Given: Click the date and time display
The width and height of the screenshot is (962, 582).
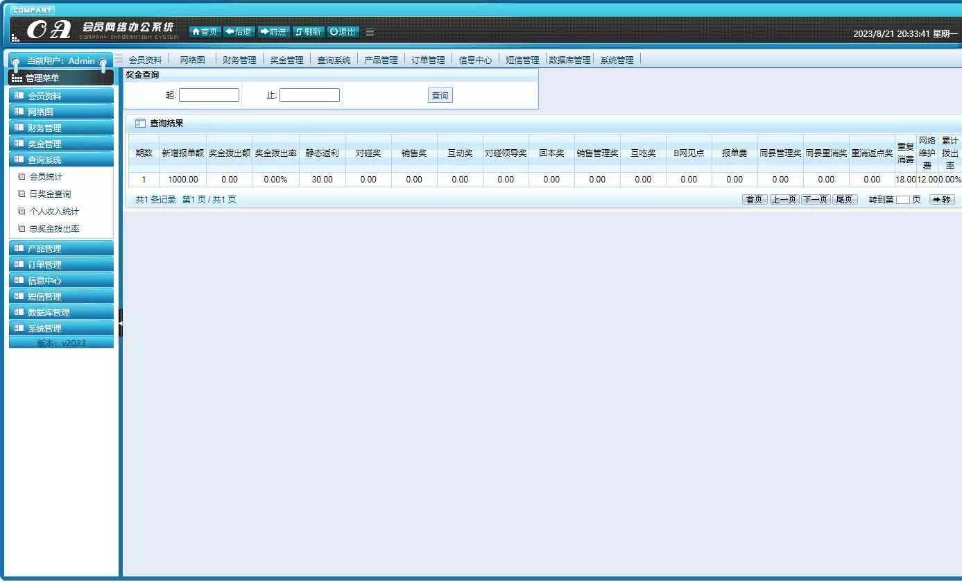Looking at the screenshot, I should [x=905, y=33].
